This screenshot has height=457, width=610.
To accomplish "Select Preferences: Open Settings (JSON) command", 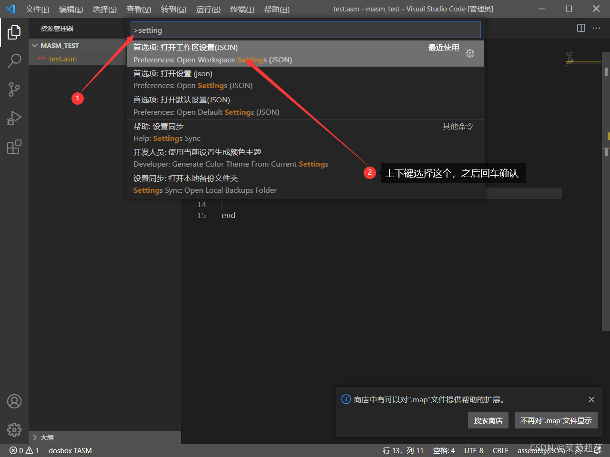I will 305,79.
